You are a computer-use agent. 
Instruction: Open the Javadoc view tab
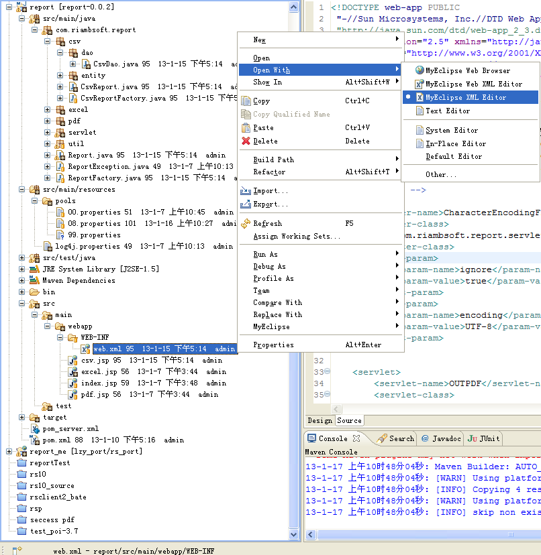coord(441,438)
